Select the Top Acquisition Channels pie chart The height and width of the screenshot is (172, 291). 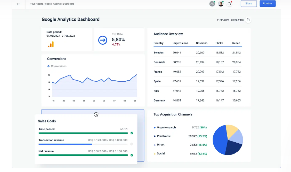pyautogui.click(x=228, y=140)
